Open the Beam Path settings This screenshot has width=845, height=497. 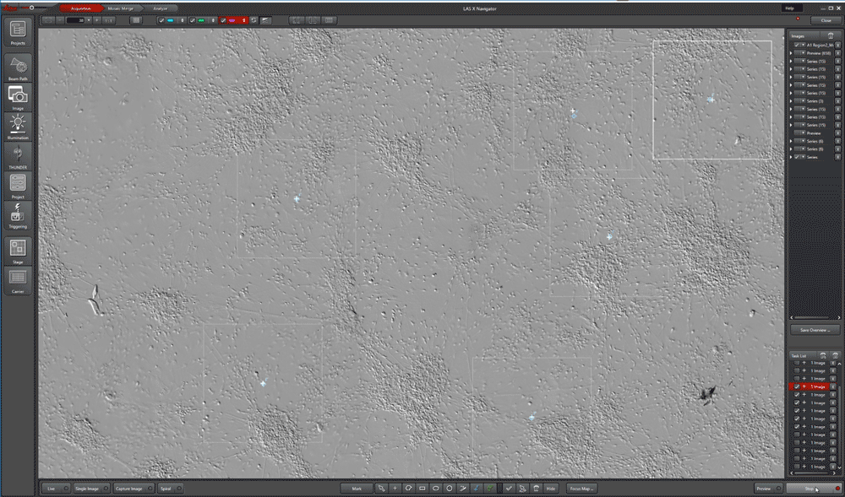(18, 68)
